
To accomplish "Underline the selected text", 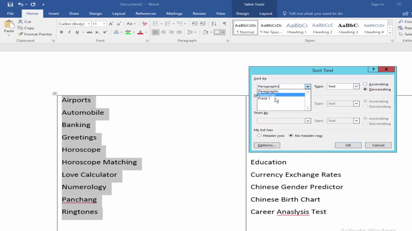I will 77,32.
